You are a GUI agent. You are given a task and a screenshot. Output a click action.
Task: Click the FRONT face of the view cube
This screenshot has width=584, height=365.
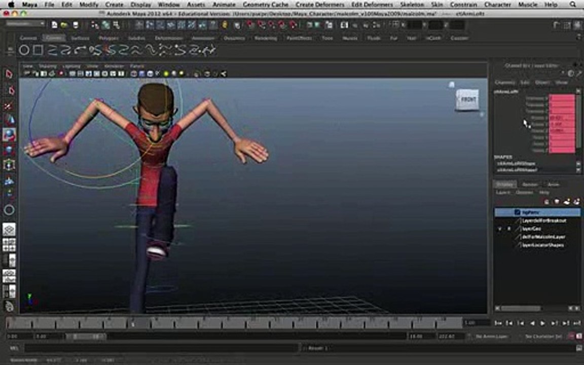point(467,99)
